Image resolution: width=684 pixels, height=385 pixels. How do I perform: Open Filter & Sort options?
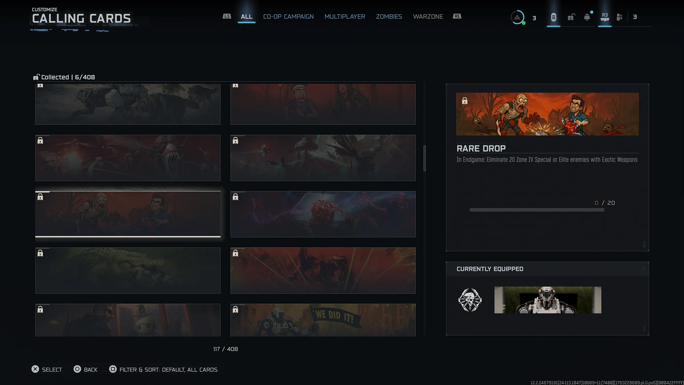point(164,369)
